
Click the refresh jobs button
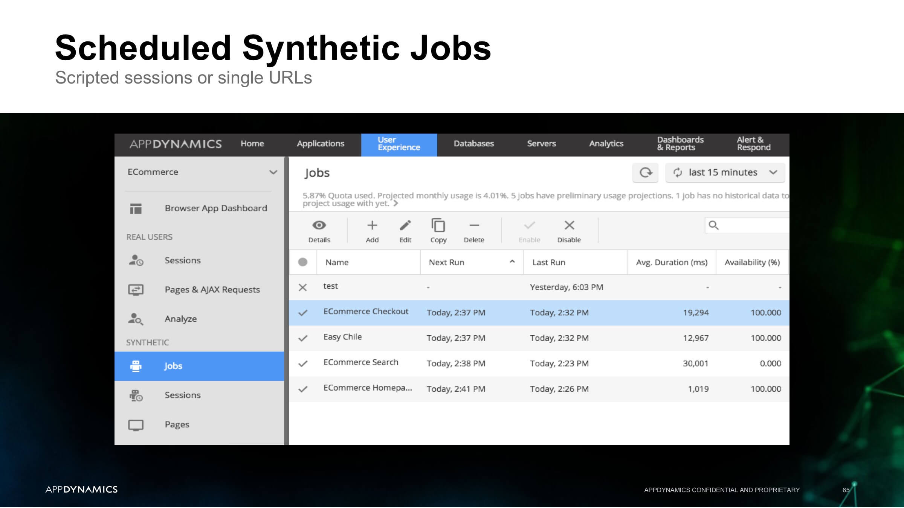pyautogui.click(x=646, y=172)
